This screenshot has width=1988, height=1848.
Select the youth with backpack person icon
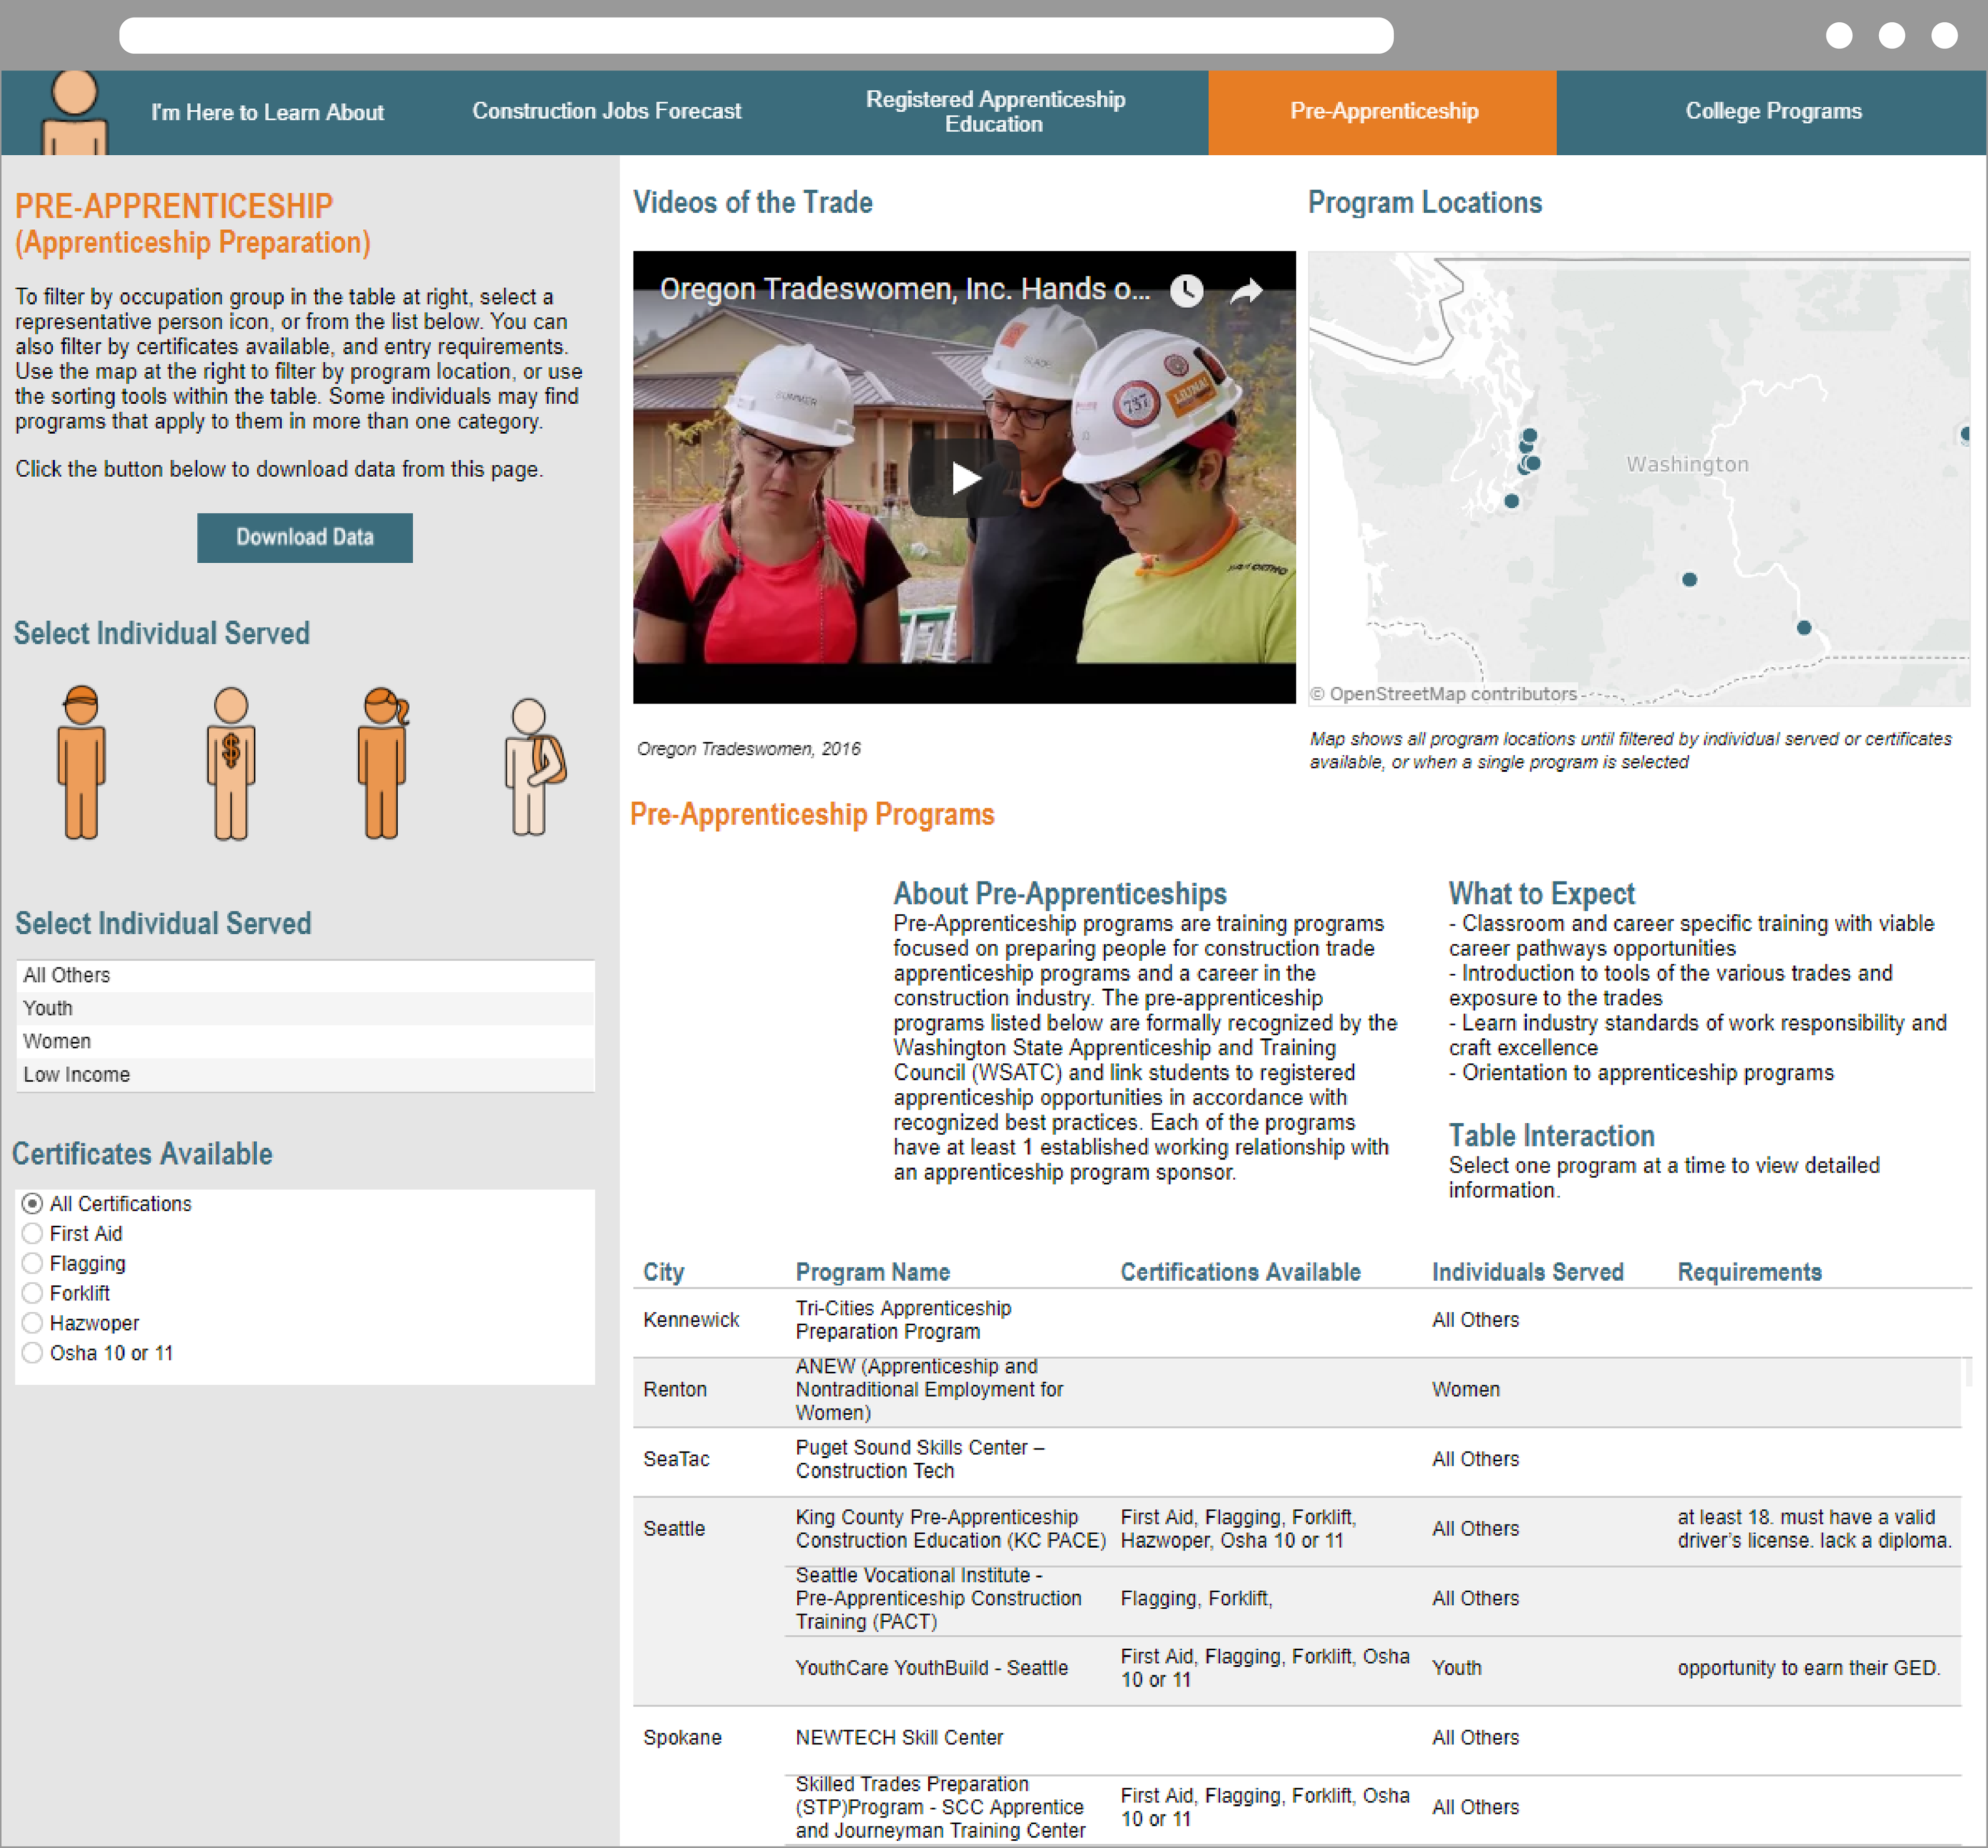point(534,767)
